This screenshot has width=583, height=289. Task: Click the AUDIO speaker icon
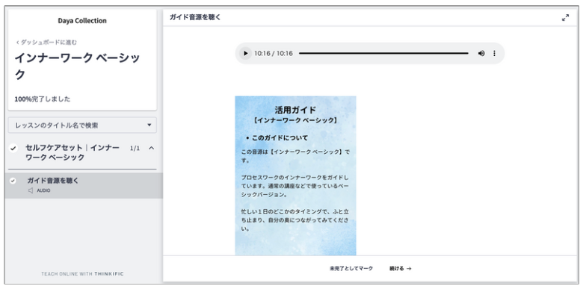(x=31, y=190)
